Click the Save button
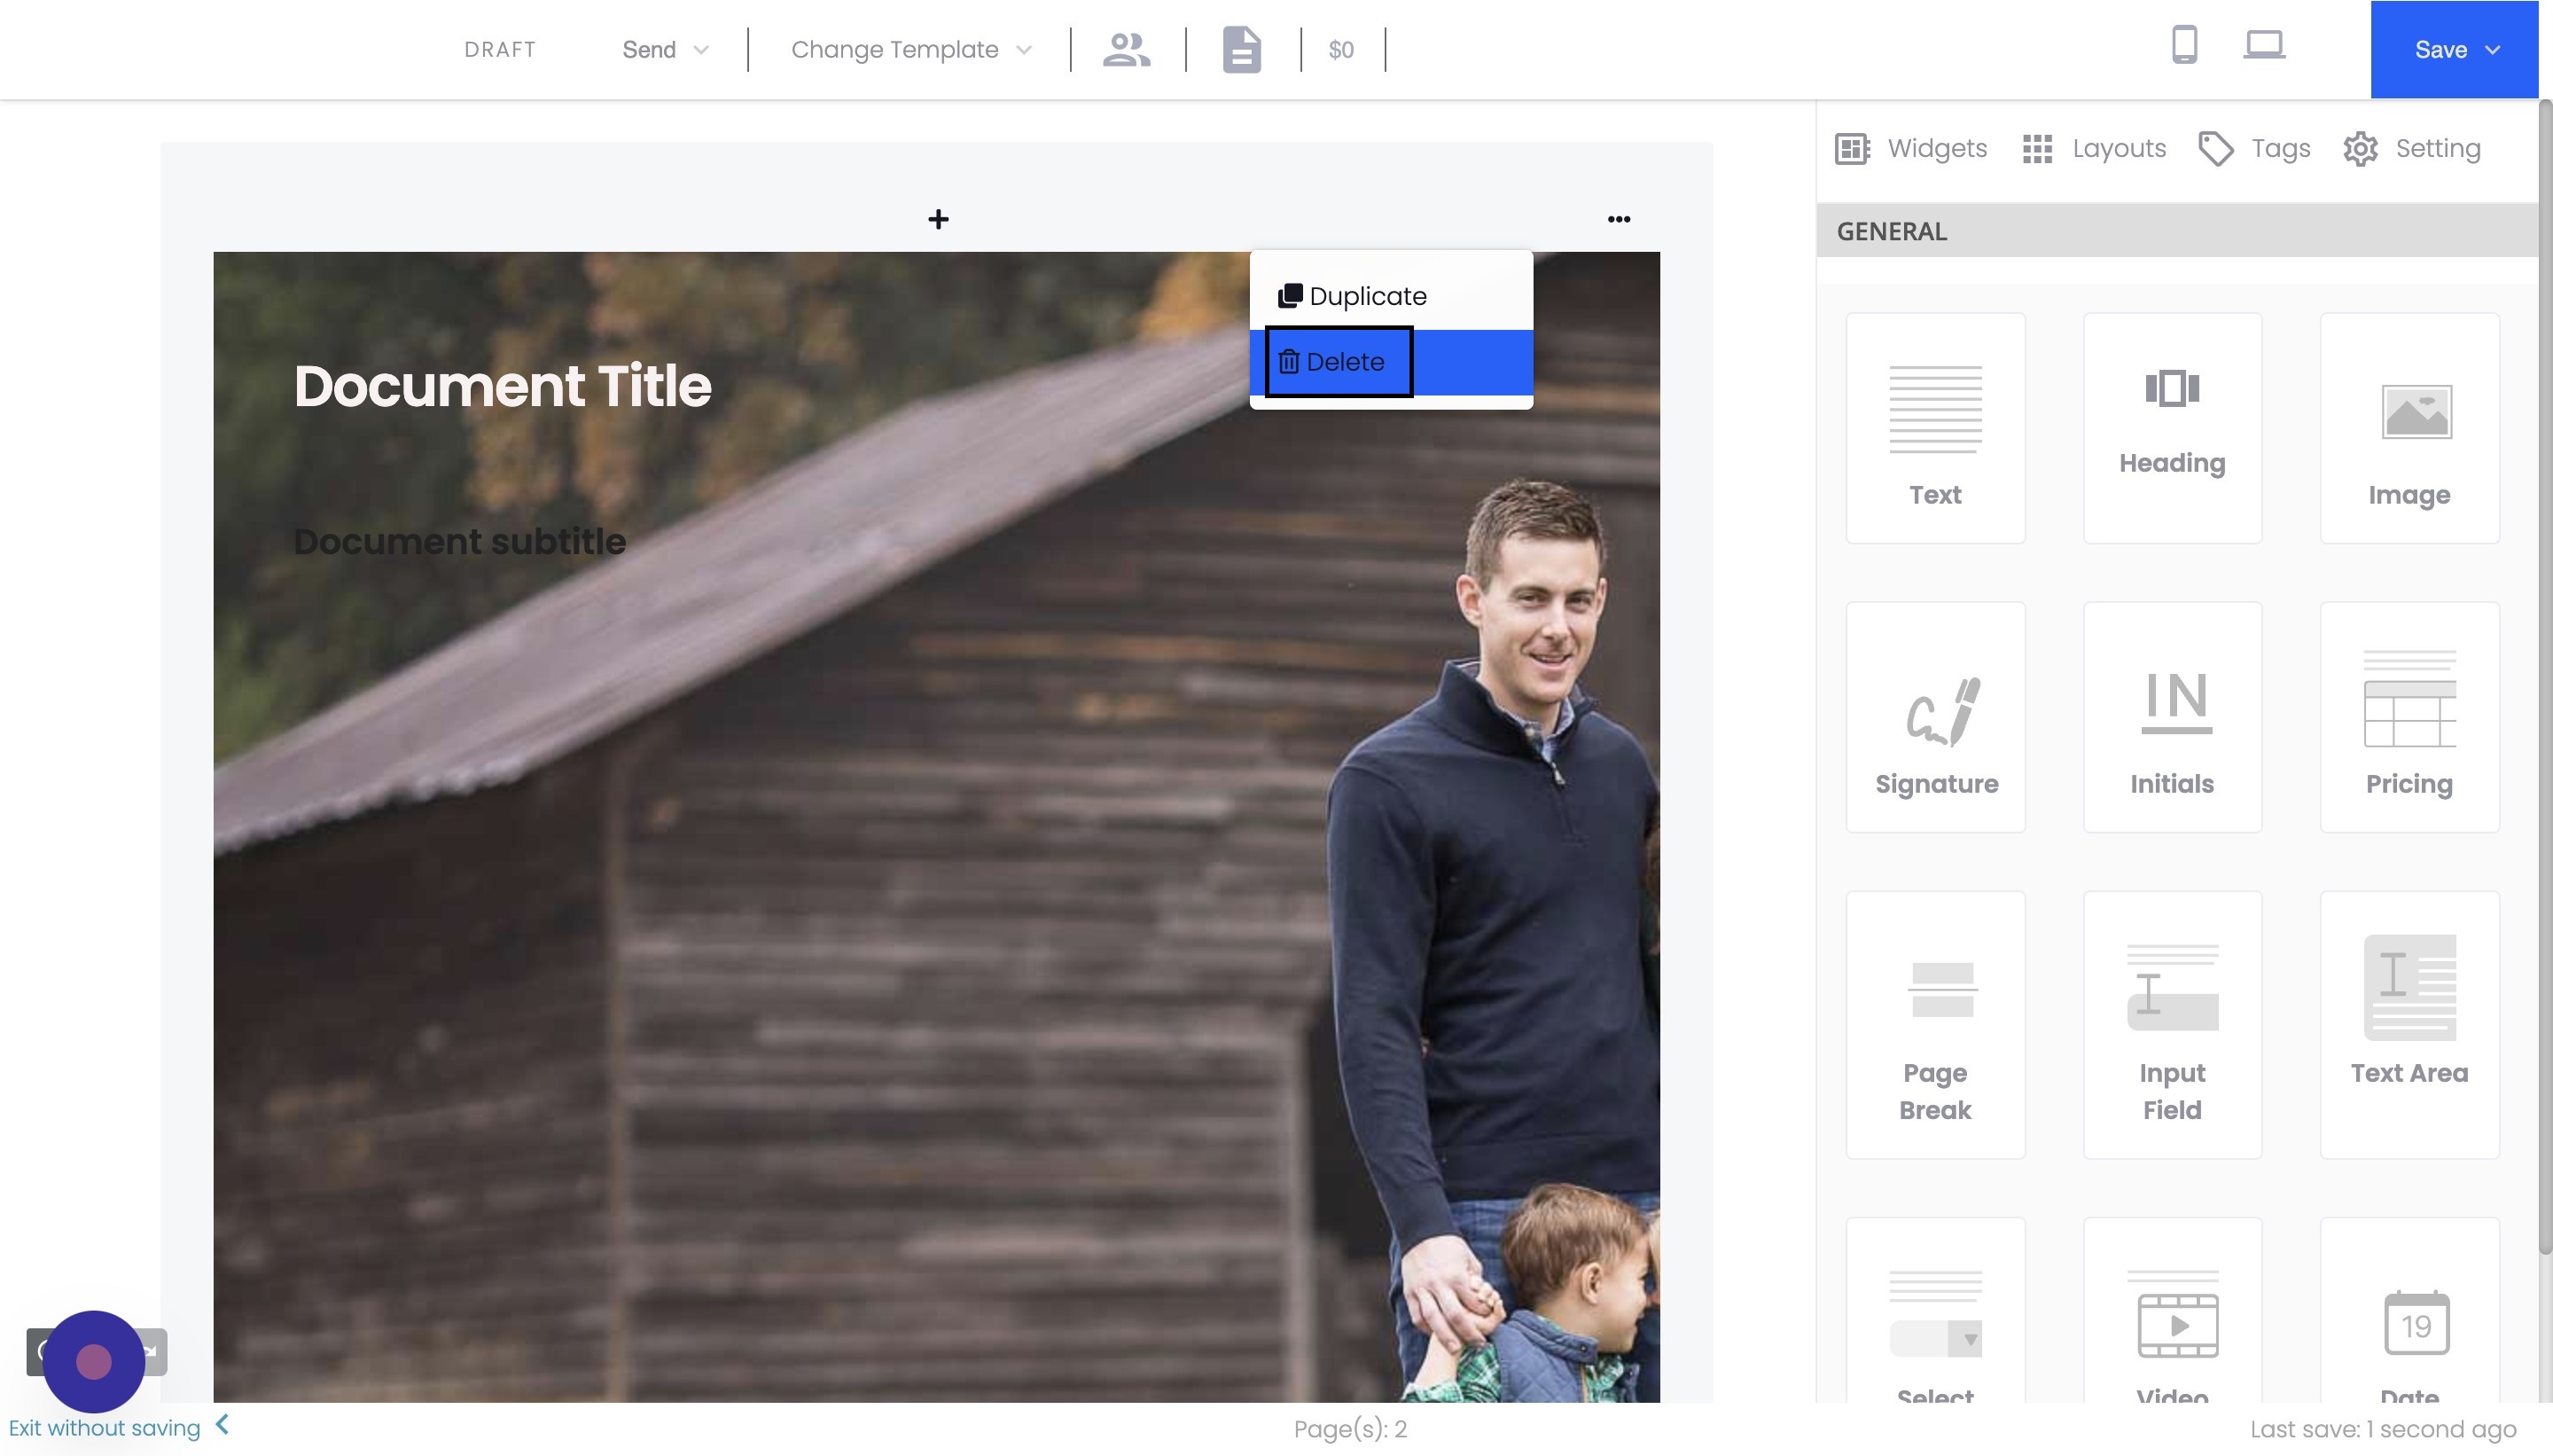Viewport: 2553px width, 1456px height. (x=2441, y=49)
